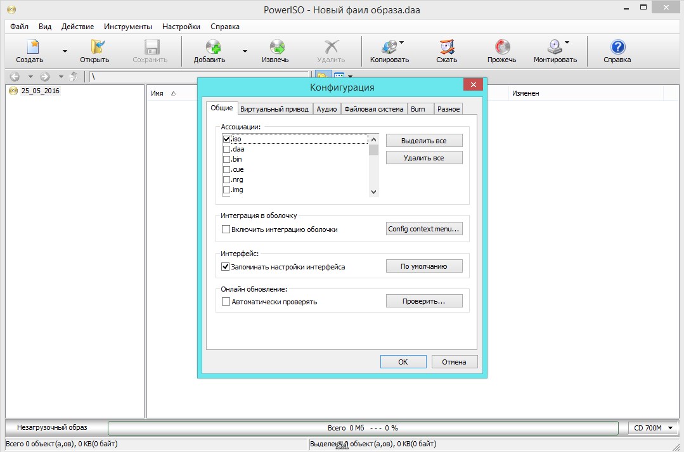Click the greyed-out Удалить X icon
Screen dimensions: 684x452
(332, 47)
